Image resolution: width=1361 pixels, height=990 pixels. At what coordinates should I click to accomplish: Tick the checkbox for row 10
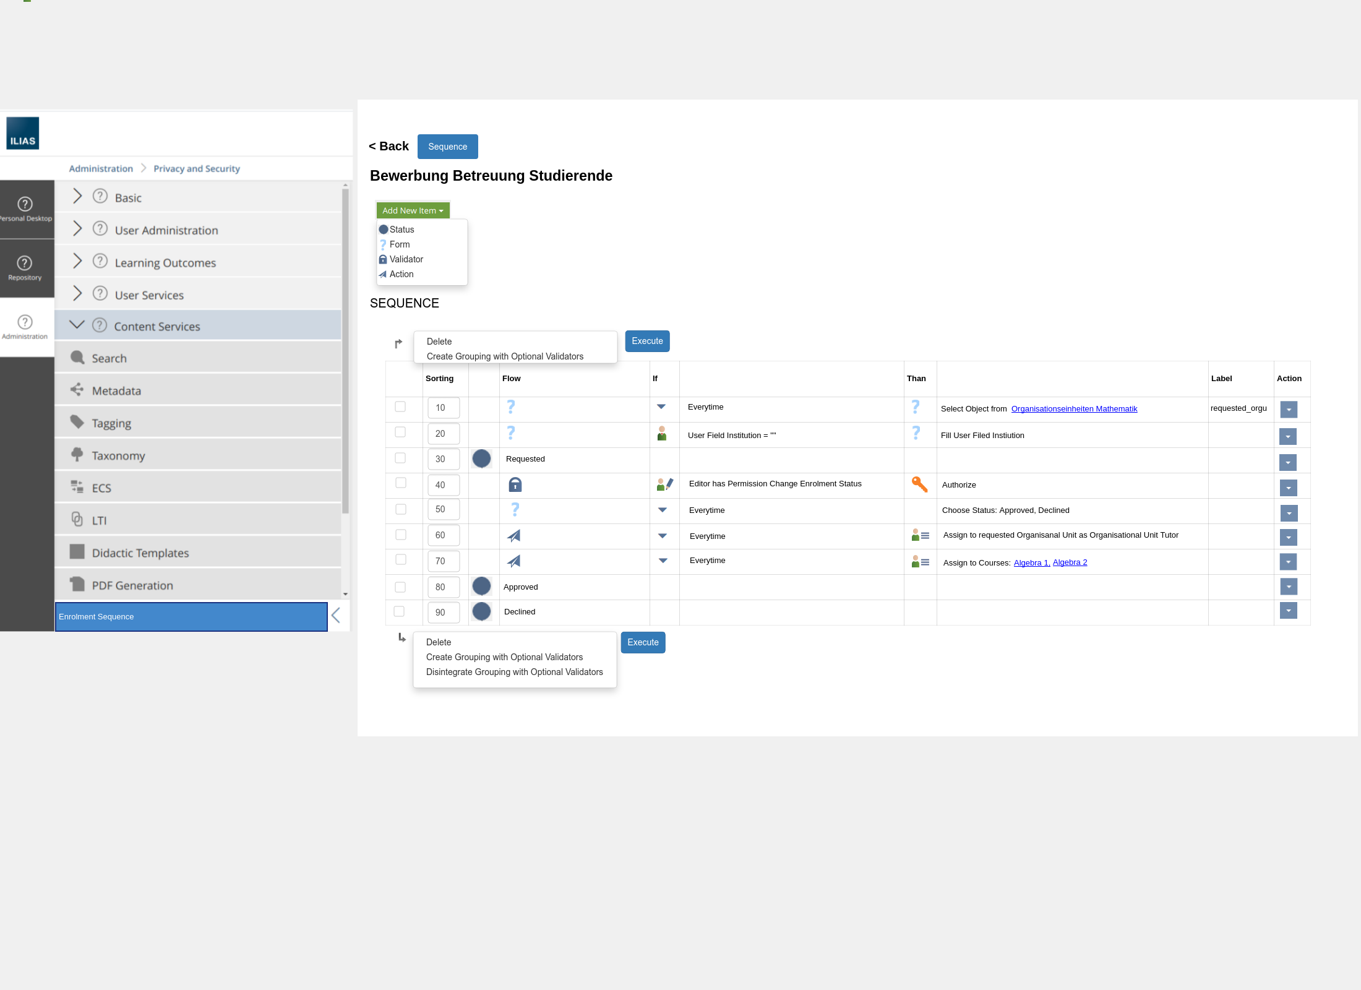coord(400,407)
